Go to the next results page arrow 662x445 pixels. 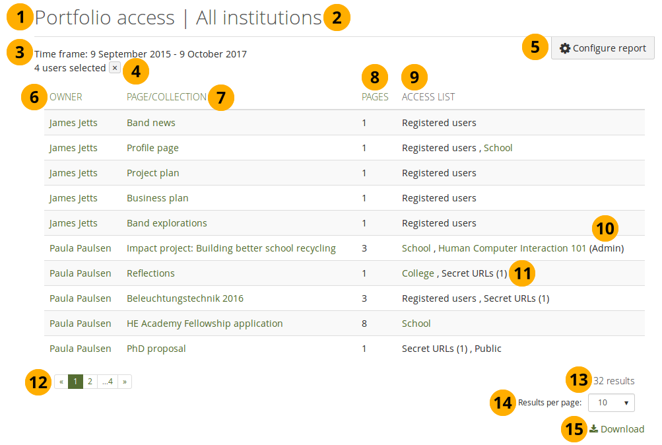click(124, 382)
